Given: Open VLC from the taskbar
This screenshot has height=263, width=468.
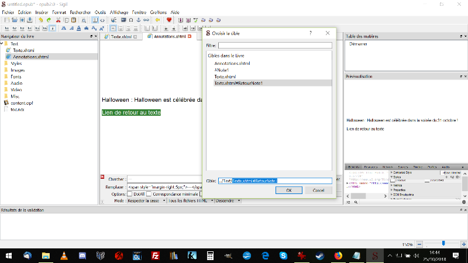Looking at the screenshot, I should [64, 255].
